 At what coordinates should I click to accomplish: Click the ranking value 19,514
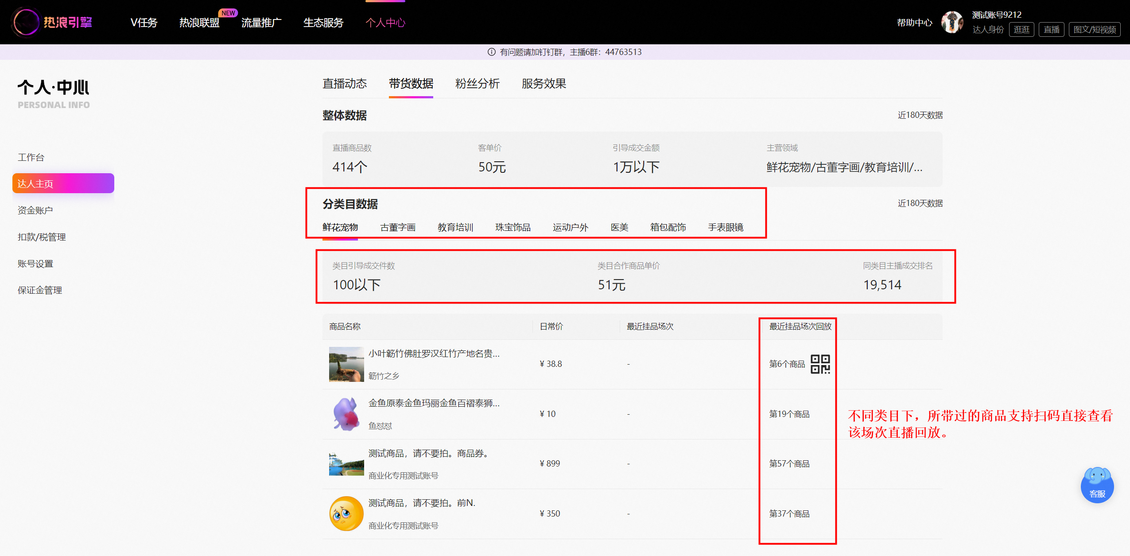[x=882, y=285]
